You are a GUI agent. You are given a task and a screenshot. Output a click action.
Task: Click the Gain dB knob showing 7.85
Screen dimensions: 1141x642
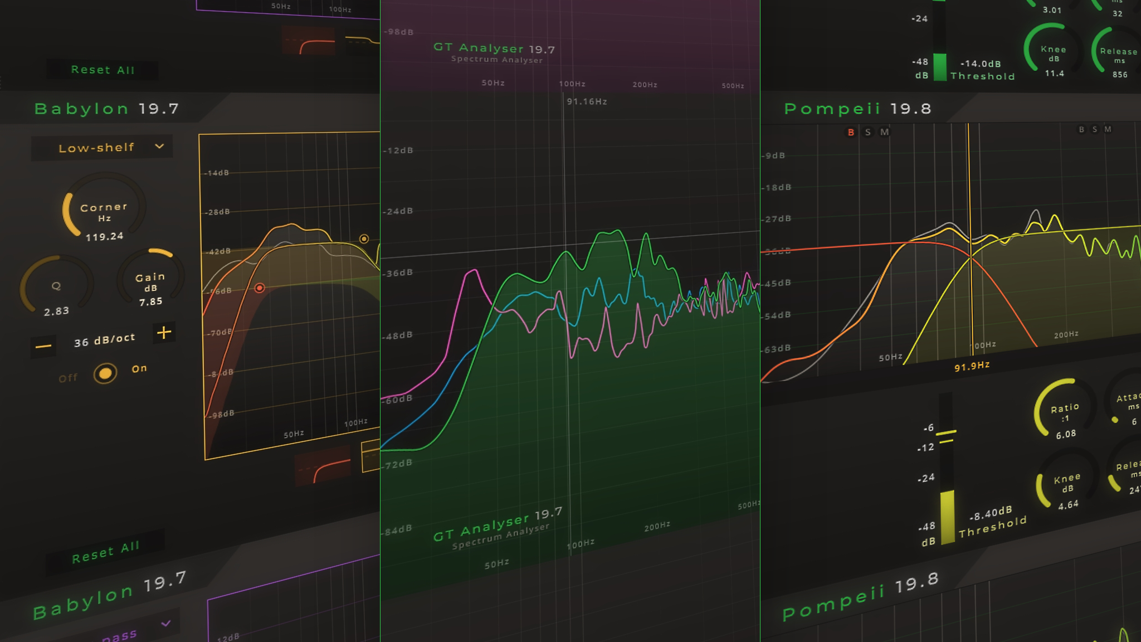pos(150,277)
